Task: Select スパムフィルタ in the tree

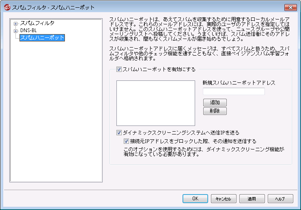Action: (37, 23)
